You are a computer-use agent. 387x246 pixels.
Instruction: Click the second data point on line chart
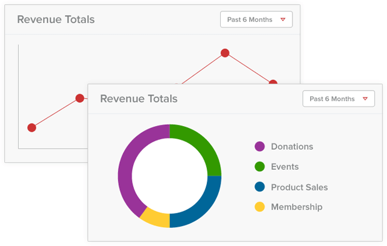pos(80,98)
